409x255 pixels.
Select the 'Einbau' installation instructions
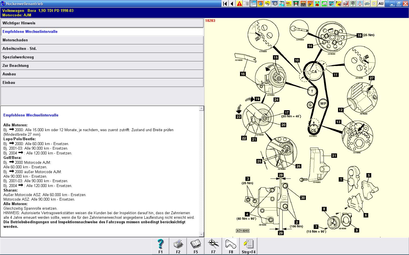coord(102,83)
